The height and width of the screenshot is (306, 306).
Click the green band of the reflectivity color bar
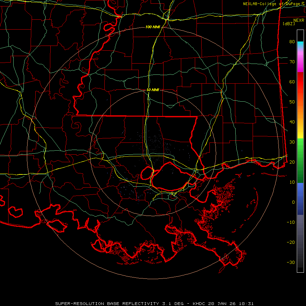click(x=300, y=160)
